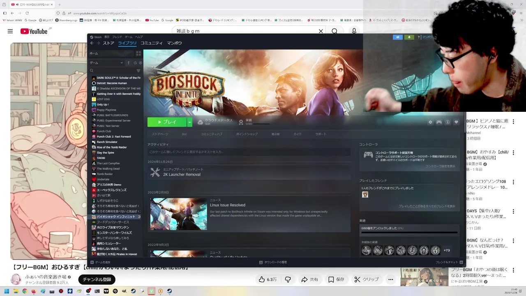Select Undertale in library list

point(103,179)
